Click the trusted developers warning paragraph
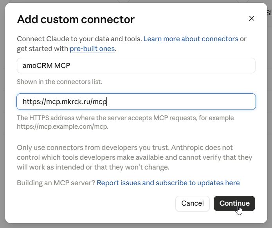This screenshot has height=228, width=272. tap(135, 157)
